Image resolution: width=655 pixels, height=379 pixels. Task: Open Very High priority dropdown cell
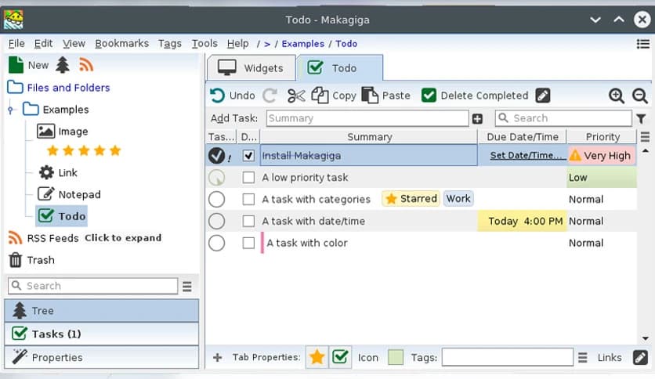602,156
